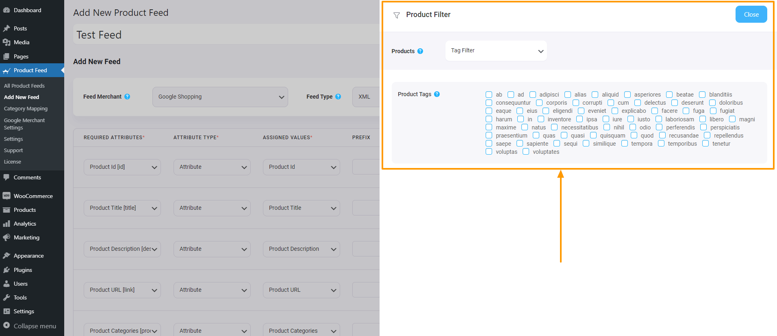777x336 pixels.
Task: Open All Product Feeds submenu item
Action: [x=24, y=86]
